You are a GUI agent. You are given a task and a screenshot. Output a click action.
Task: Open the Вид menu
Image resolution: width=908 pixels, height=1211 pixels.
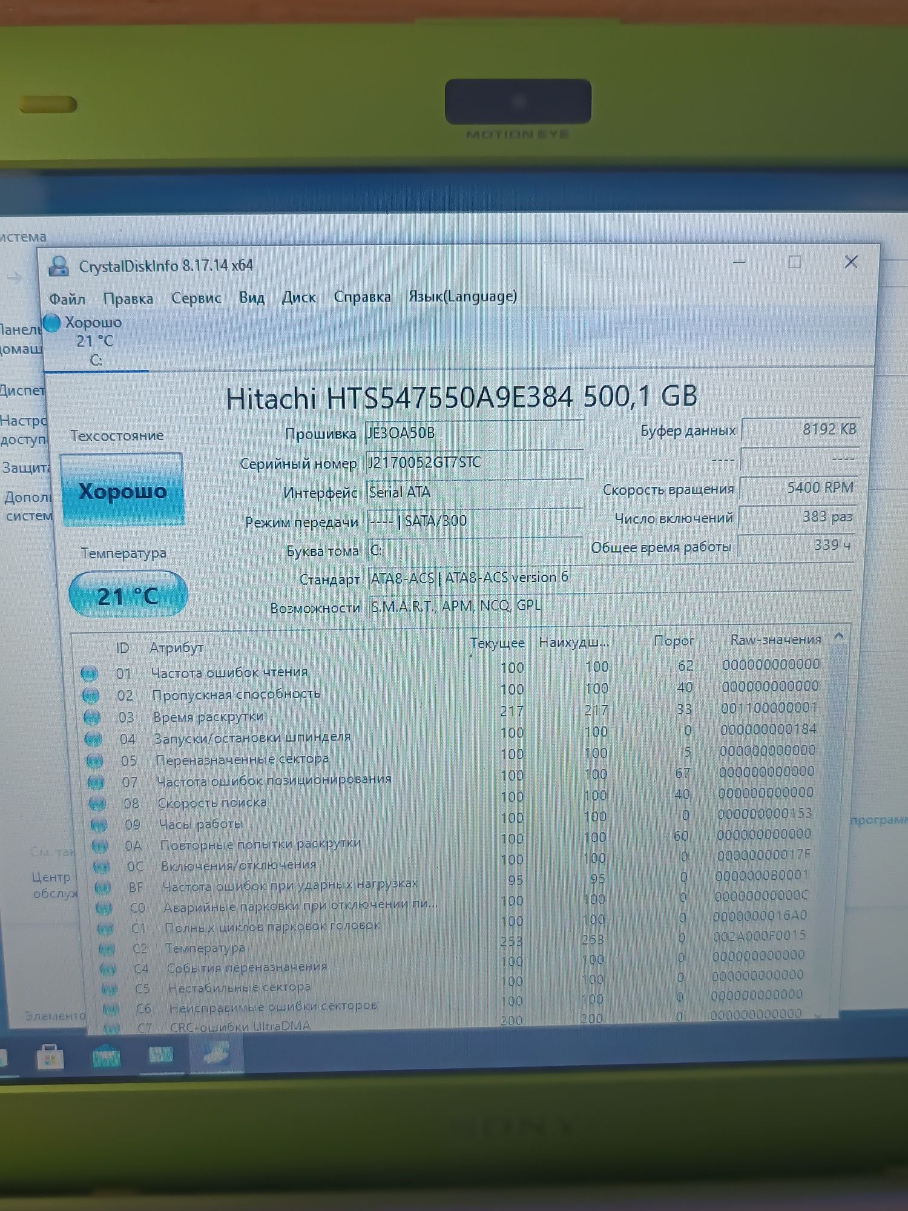tap(252, 297)
